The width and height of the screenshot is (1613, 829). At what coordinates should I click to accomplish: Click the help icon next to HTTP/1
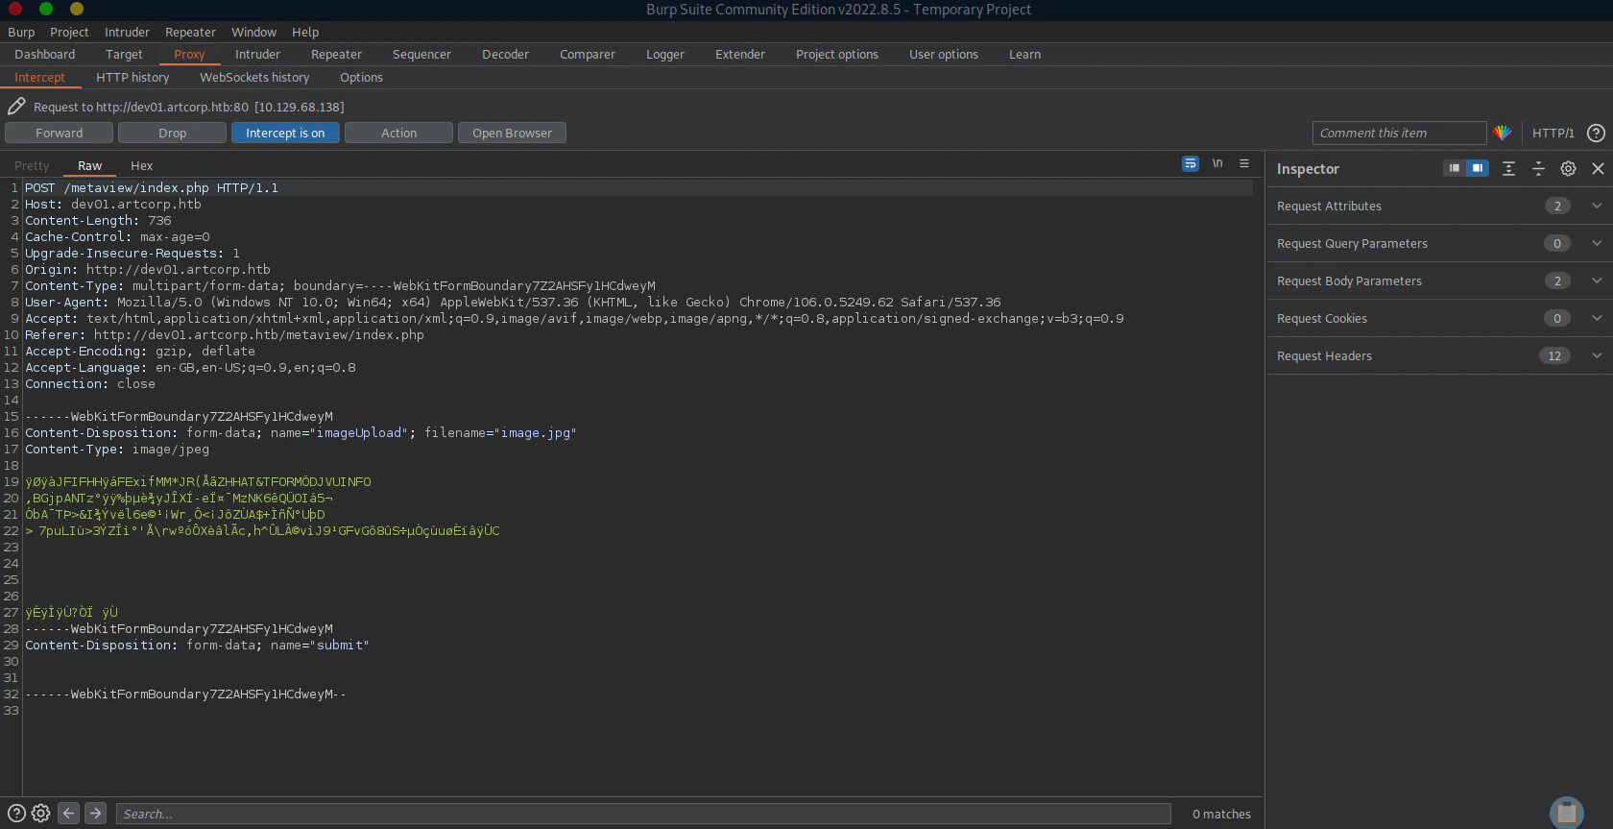click(x=1596, y=134)
